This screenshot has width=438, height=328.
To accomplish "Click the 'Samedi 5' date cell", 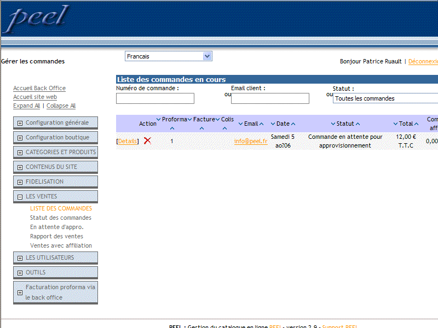I will (283, 141).
